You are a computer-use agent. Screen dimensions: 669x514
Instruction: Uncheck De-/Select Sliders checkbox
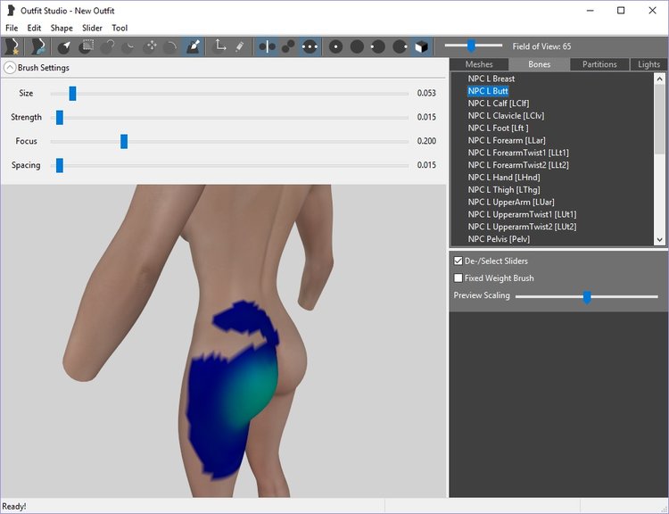(458, 261)
